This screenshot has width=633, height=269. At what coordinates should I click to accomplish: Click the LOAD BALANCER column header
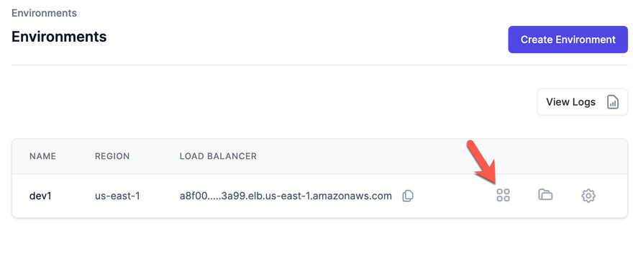coord(218,156)
